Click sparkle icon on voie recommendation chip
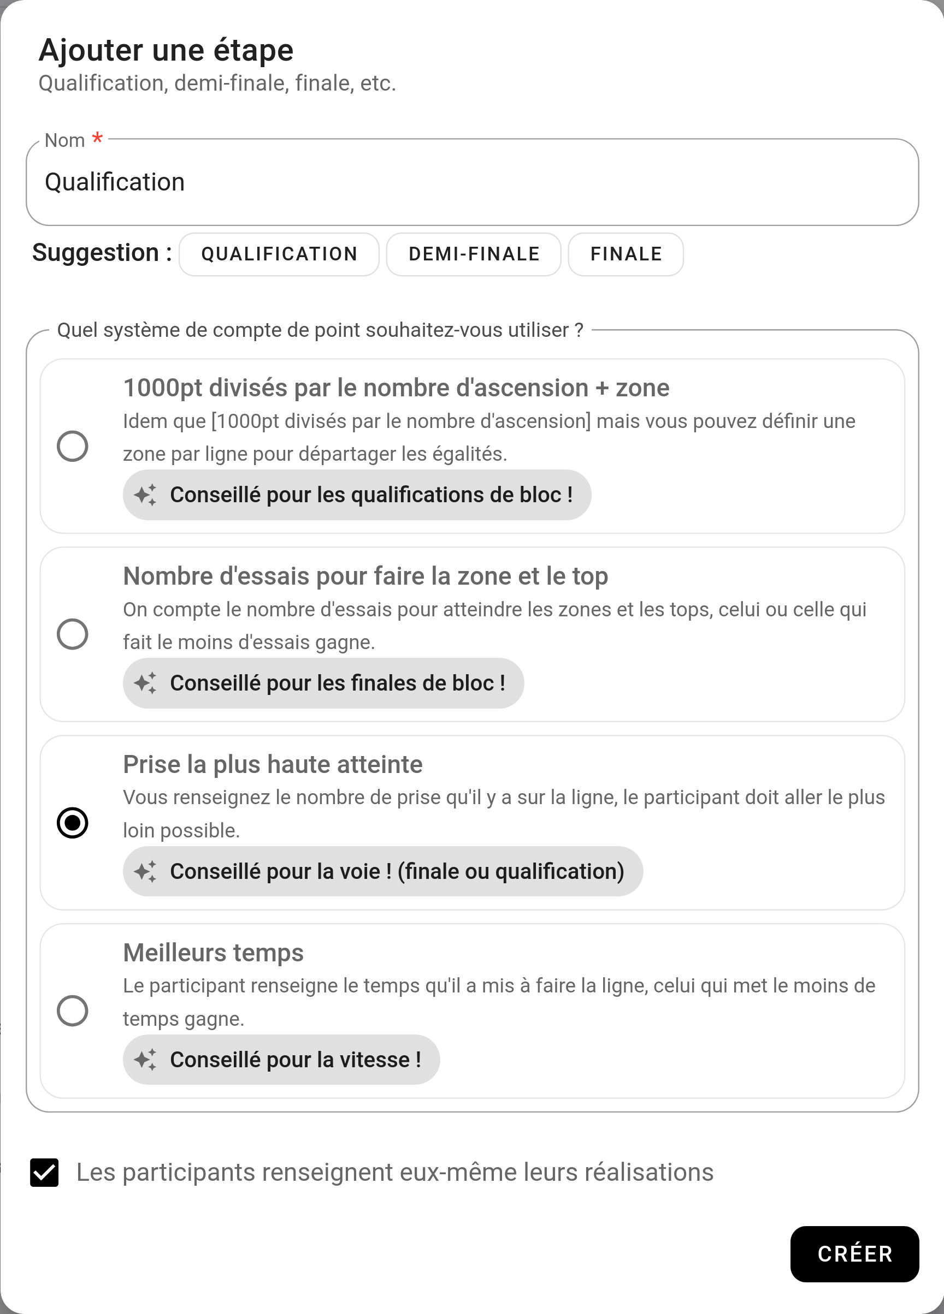944x1314 pixels. click(145, 871)
